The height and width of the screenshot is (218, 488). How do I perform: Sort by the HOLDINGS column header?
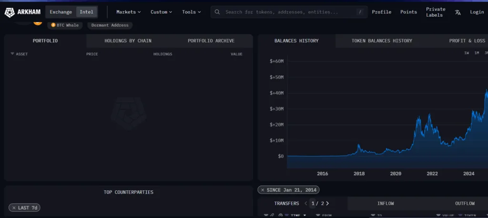click(x=163, y=54)
